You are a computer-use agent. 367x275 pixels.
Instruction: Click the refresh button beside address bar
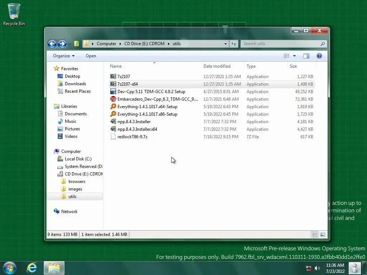click(234, 44)
